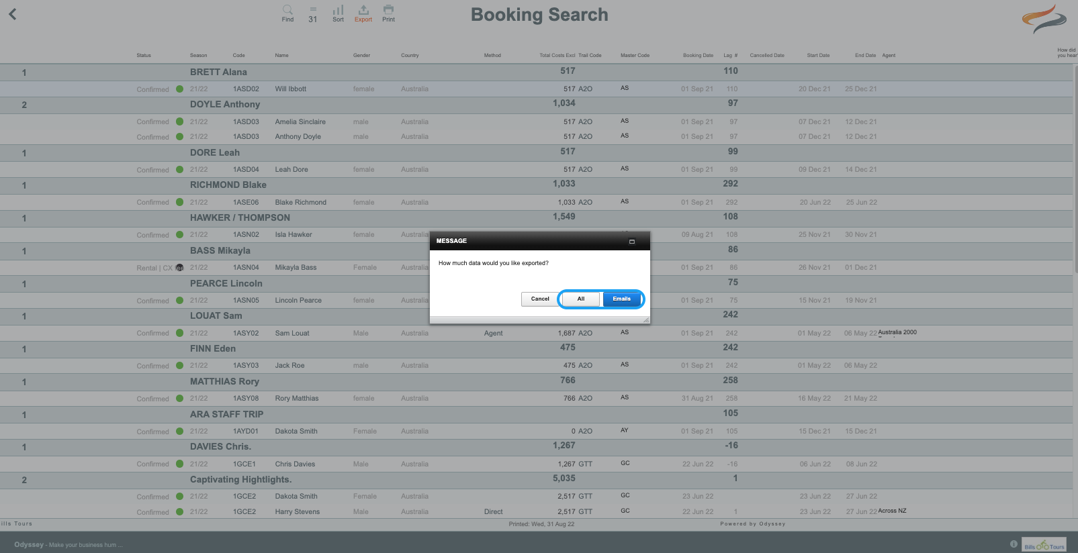Viewport: 1078px width, 553px height.
Task: Click green status dot for Lincoln Pearce
Action: pyautogui.click(x=179, y=300)
